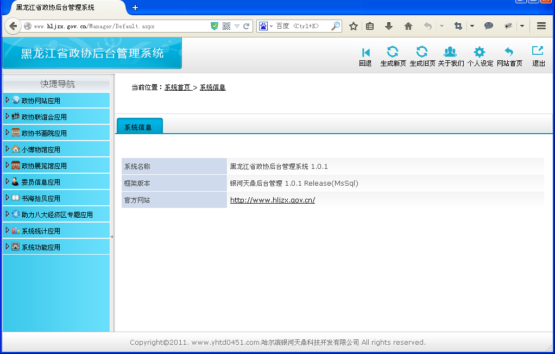Image resolution: width=555 pixels, height=354 pixels.
Task: Click the crop screenshot tool icon
Action: click(458, 26)
